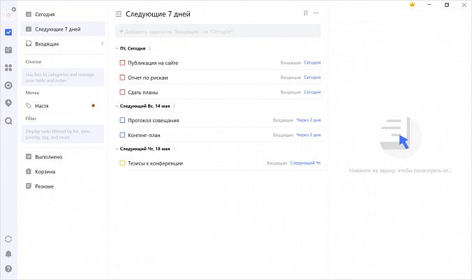Screen dimensions: 472x280
Task: Click the Метка section header
Action: [32, 93]
